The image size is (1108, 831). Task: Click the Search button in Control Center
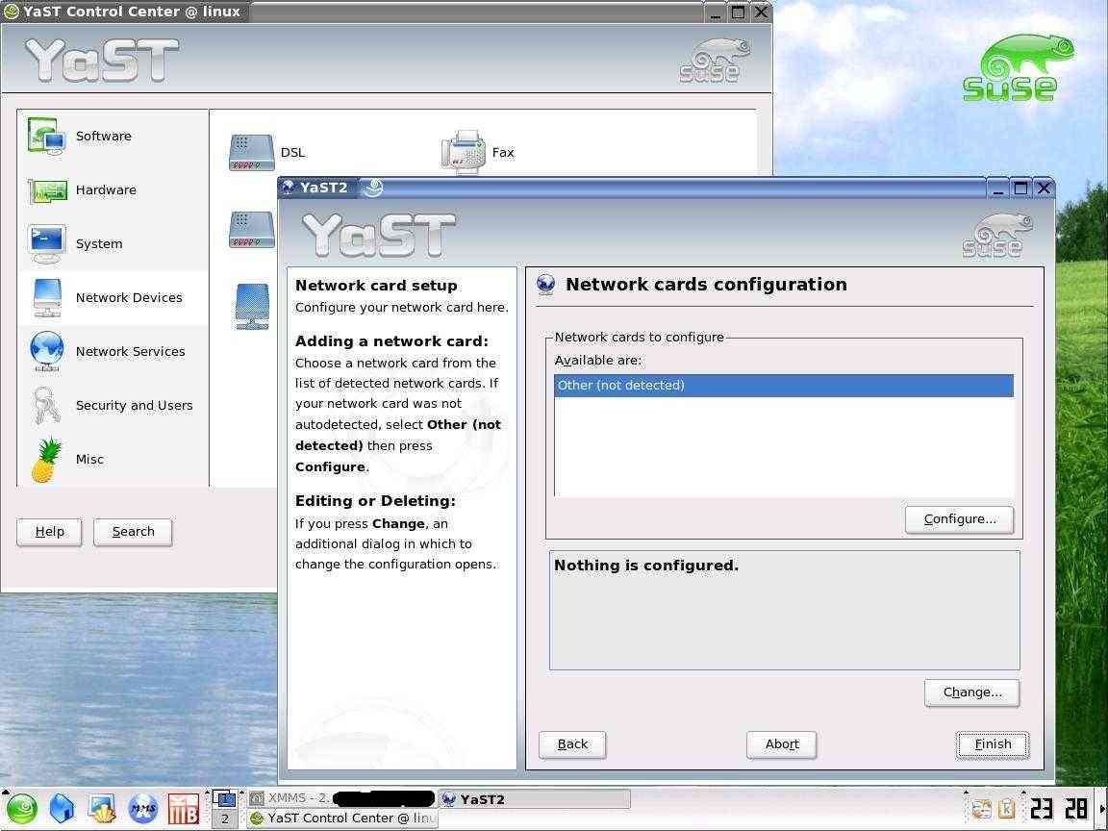(133, 531)
